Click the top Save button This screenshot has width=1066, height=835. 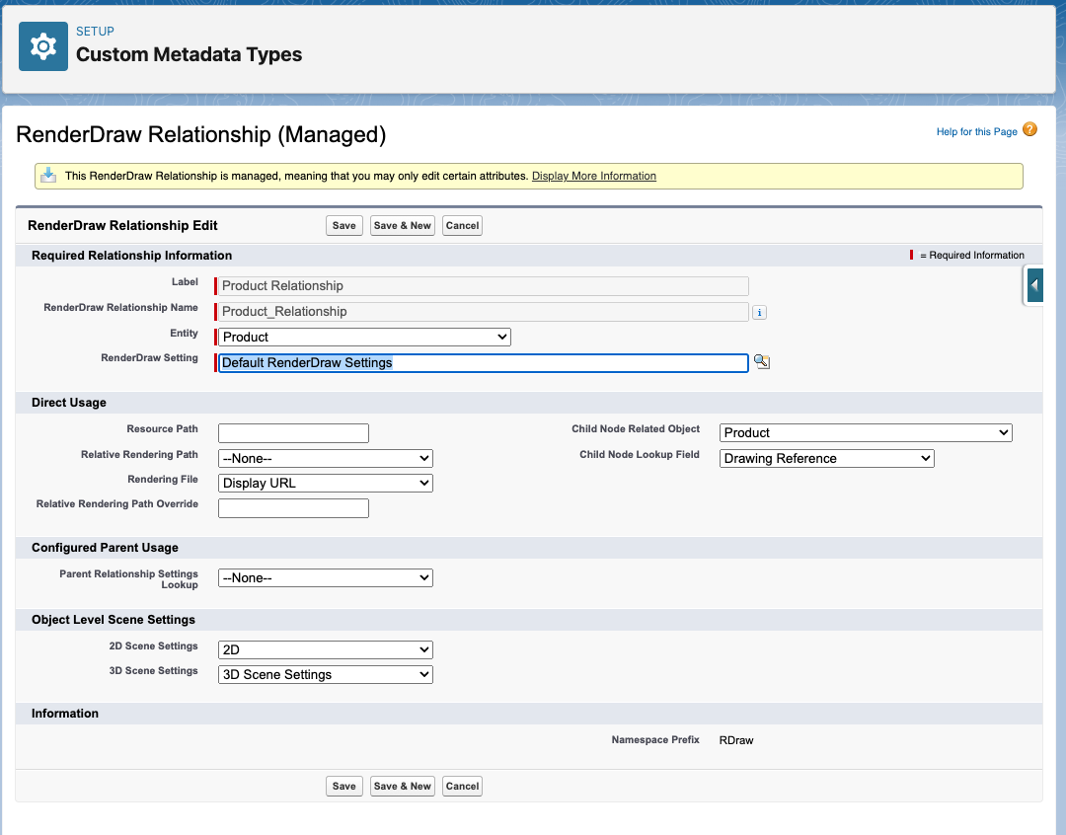pyautogui.click(x=343, y=226)
